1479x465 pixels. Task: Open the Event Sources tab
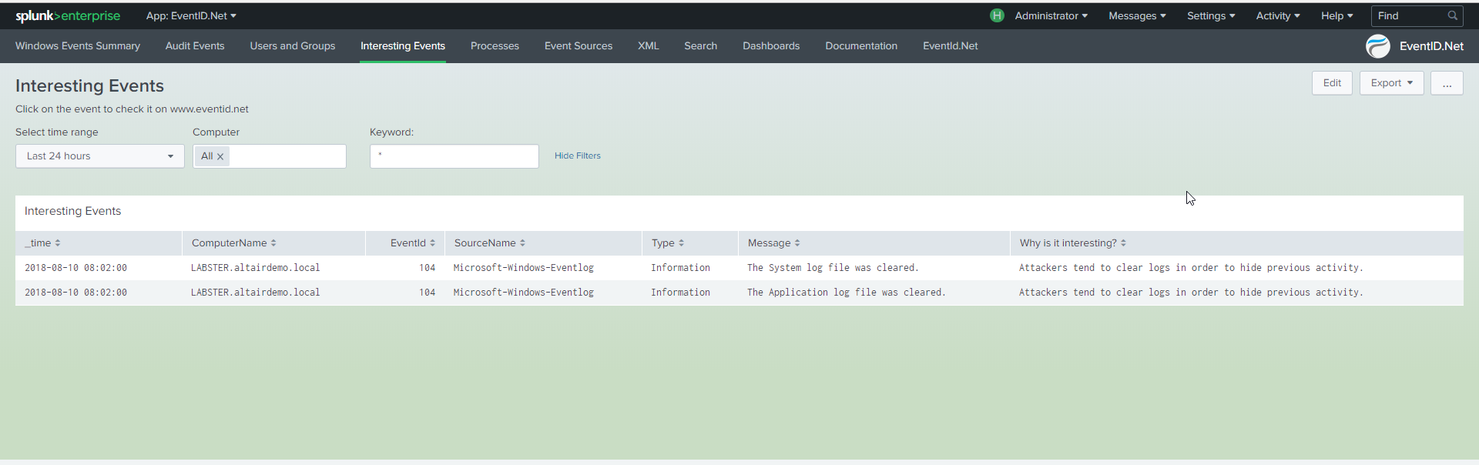579,46
